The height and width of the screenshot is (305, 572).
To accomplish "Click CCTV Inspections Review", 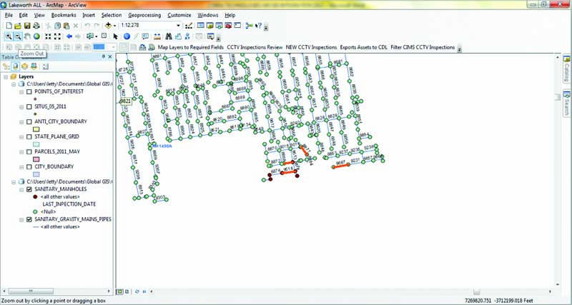I will pyautogui.click(x=255, y=47).
